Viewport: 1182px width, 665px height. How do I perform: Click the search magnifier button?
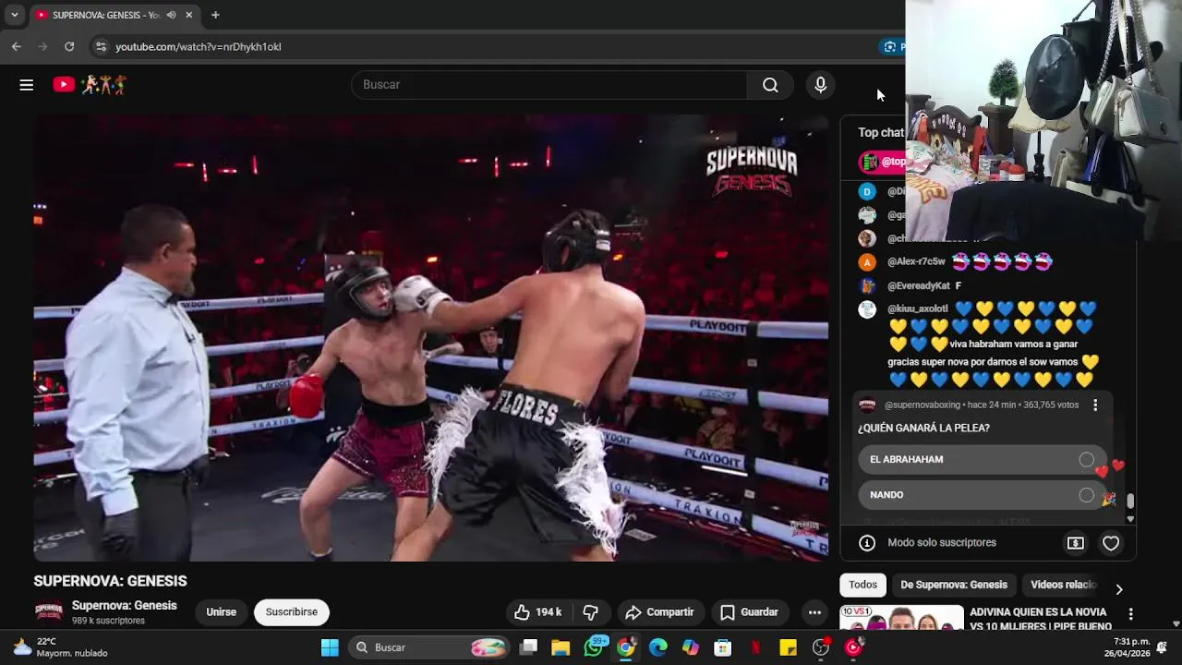(770, 85)
